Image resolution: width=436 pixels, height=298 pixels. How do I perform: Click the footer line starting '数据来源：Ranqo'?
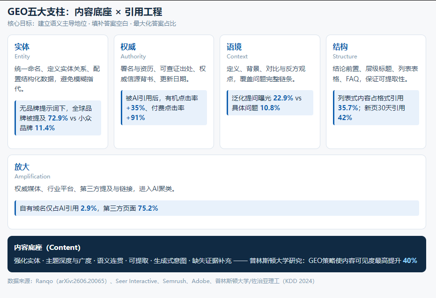tap(161, 281)
